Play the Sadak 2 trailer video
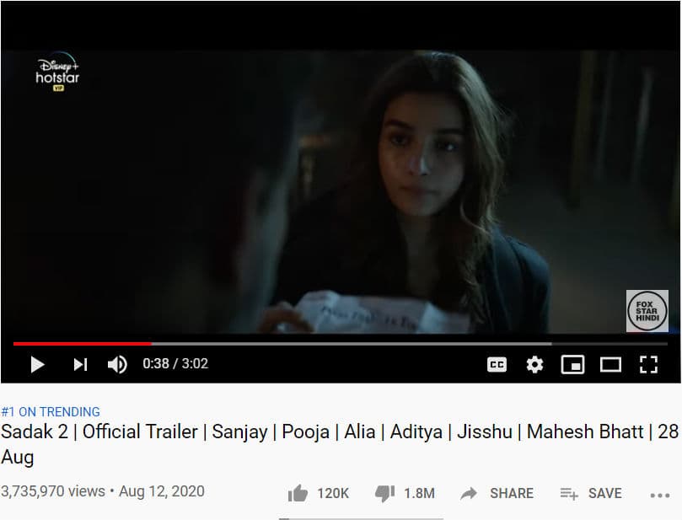Screen dimensions: 682x520 click(x=37, y=364)
